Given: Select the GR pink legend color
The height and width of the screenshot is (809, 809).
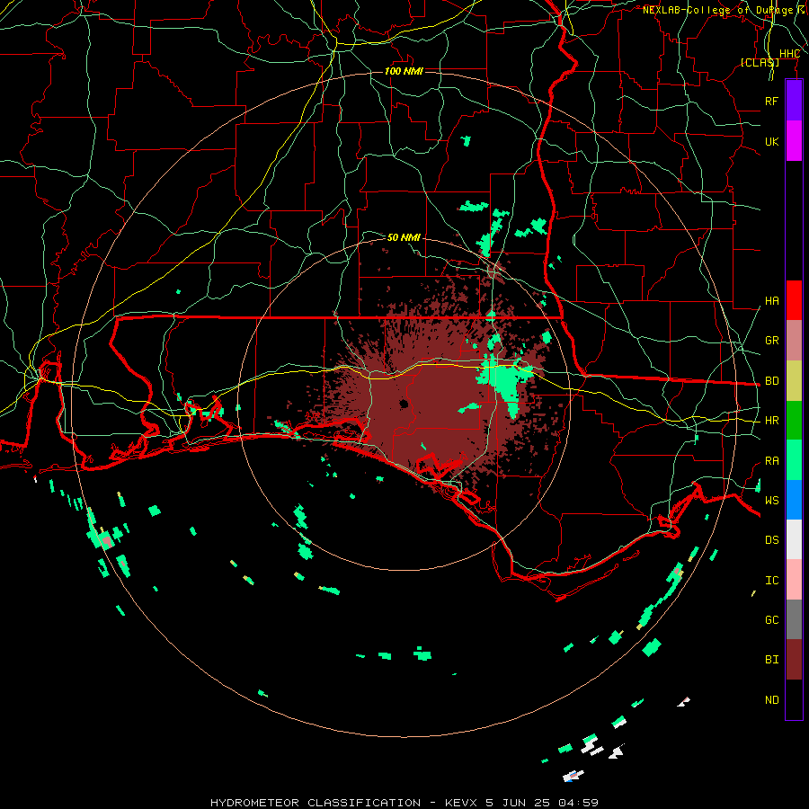Looking at the screenshot, I should point(794,341).
